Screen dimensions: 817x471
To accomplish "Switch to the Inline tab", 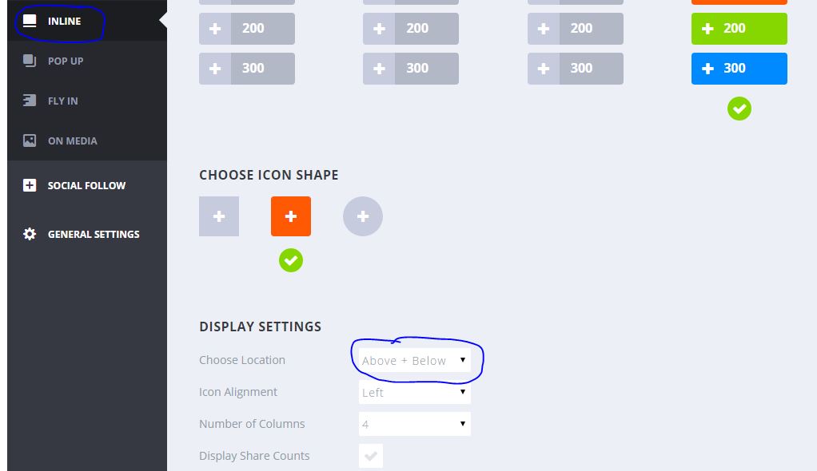I will [x=63, y=21].
